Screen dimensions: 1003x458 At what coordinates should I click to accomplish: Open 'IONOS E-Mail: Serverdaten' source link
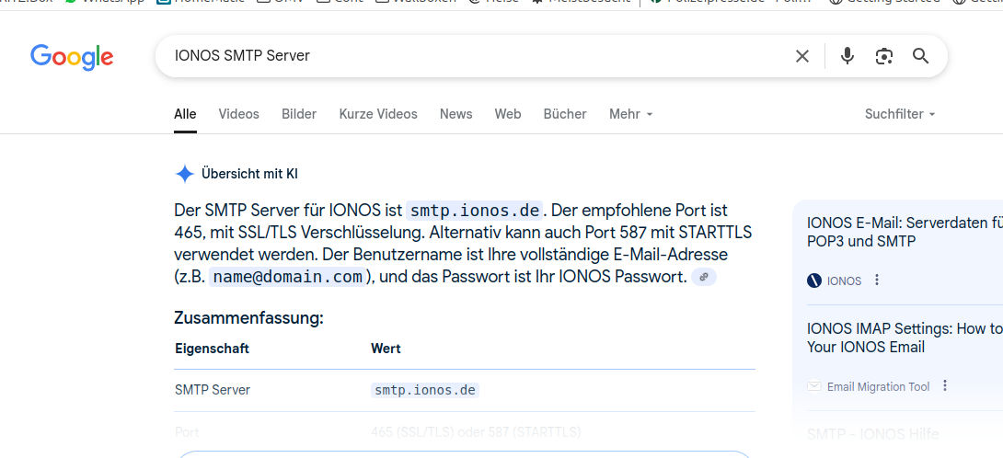point(905,232)
